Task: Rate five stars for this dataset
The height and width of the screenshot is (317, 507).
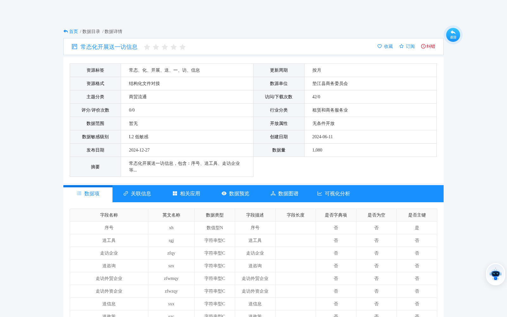Action: [x=183, y=47]
